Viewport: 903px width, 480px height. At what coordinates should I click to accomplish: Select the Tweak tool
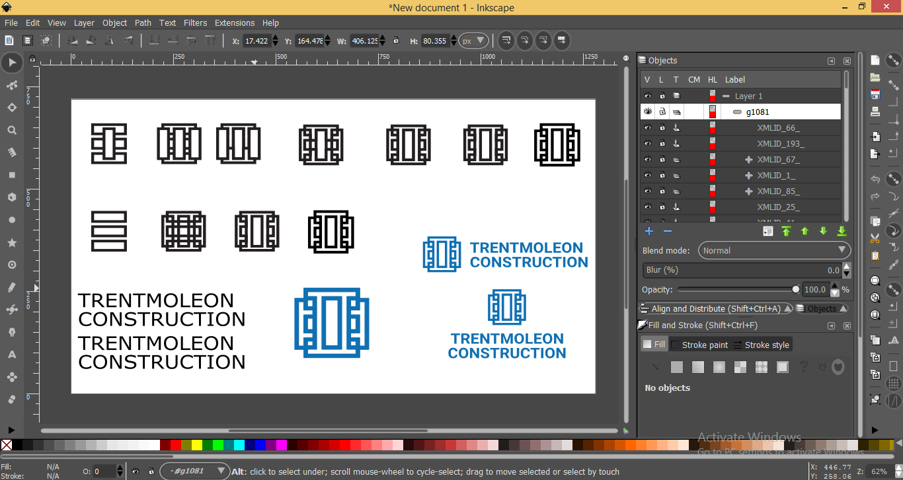click(x=11, y=108)
